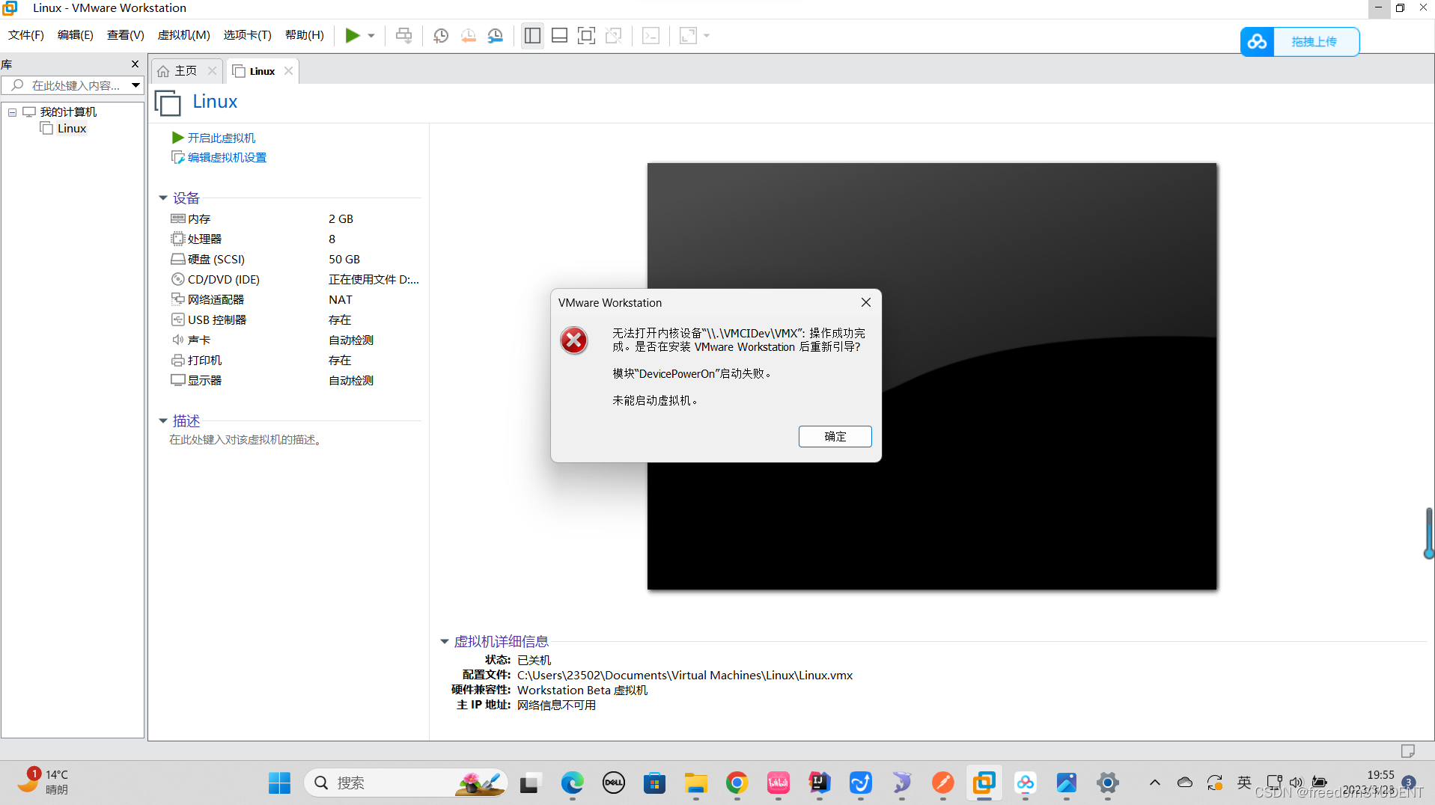Open the 选项卡(T) menu
The width and height of the screenshot is (1435, 805).
coord(247,35)
